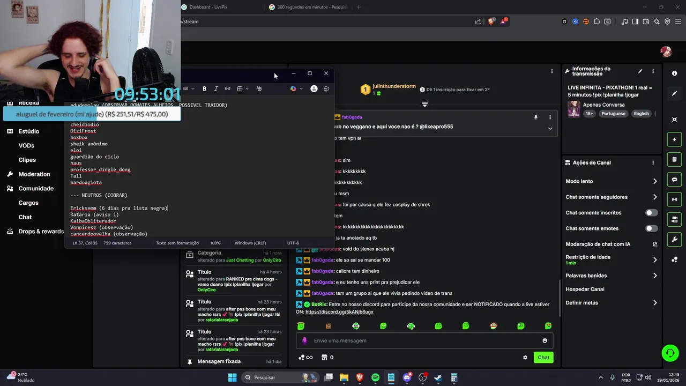Click the green Chat send button

coord(543,358)
